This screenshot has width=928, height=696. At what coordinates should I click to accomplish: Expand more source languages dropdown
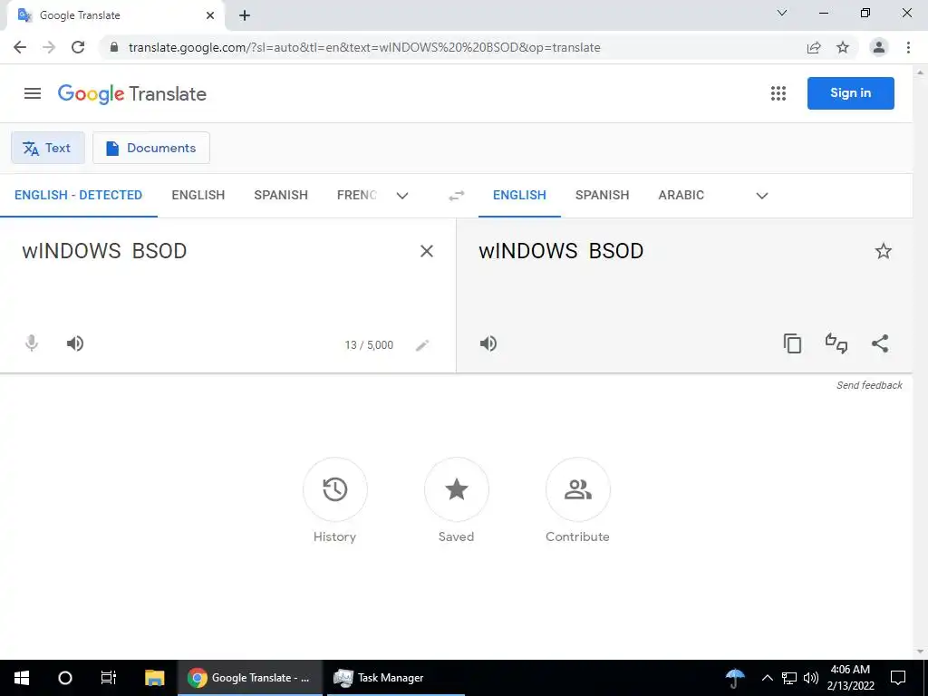click(402, 196)
